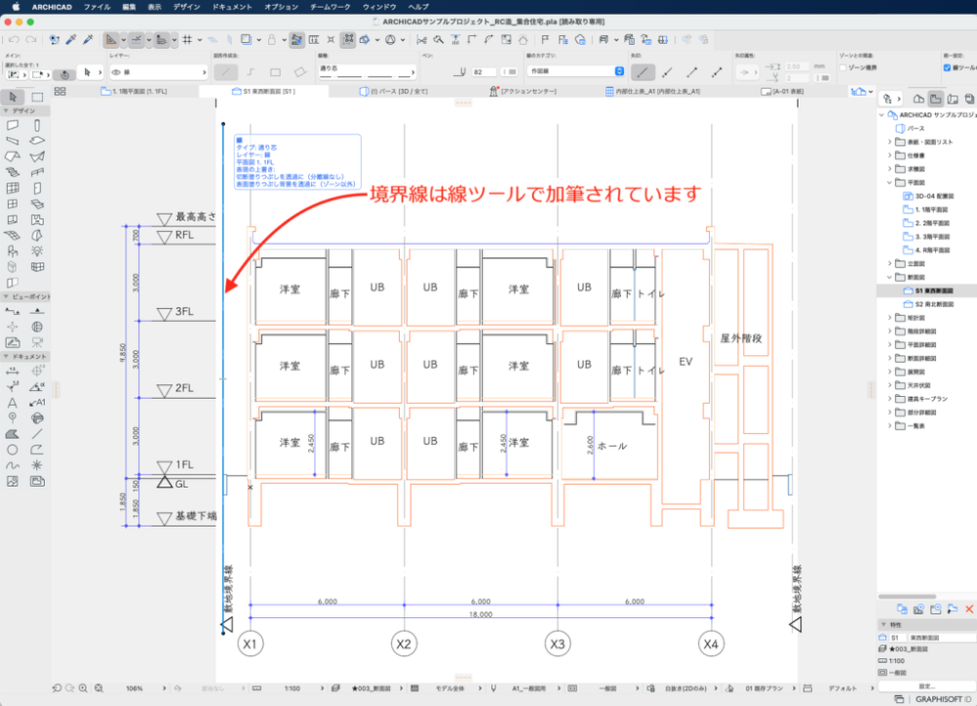Image resolution: width=977 pixels, height=706 pixels.
Task: Open the 01 既存プラン renovation filter
Action: tap(764, 688)
